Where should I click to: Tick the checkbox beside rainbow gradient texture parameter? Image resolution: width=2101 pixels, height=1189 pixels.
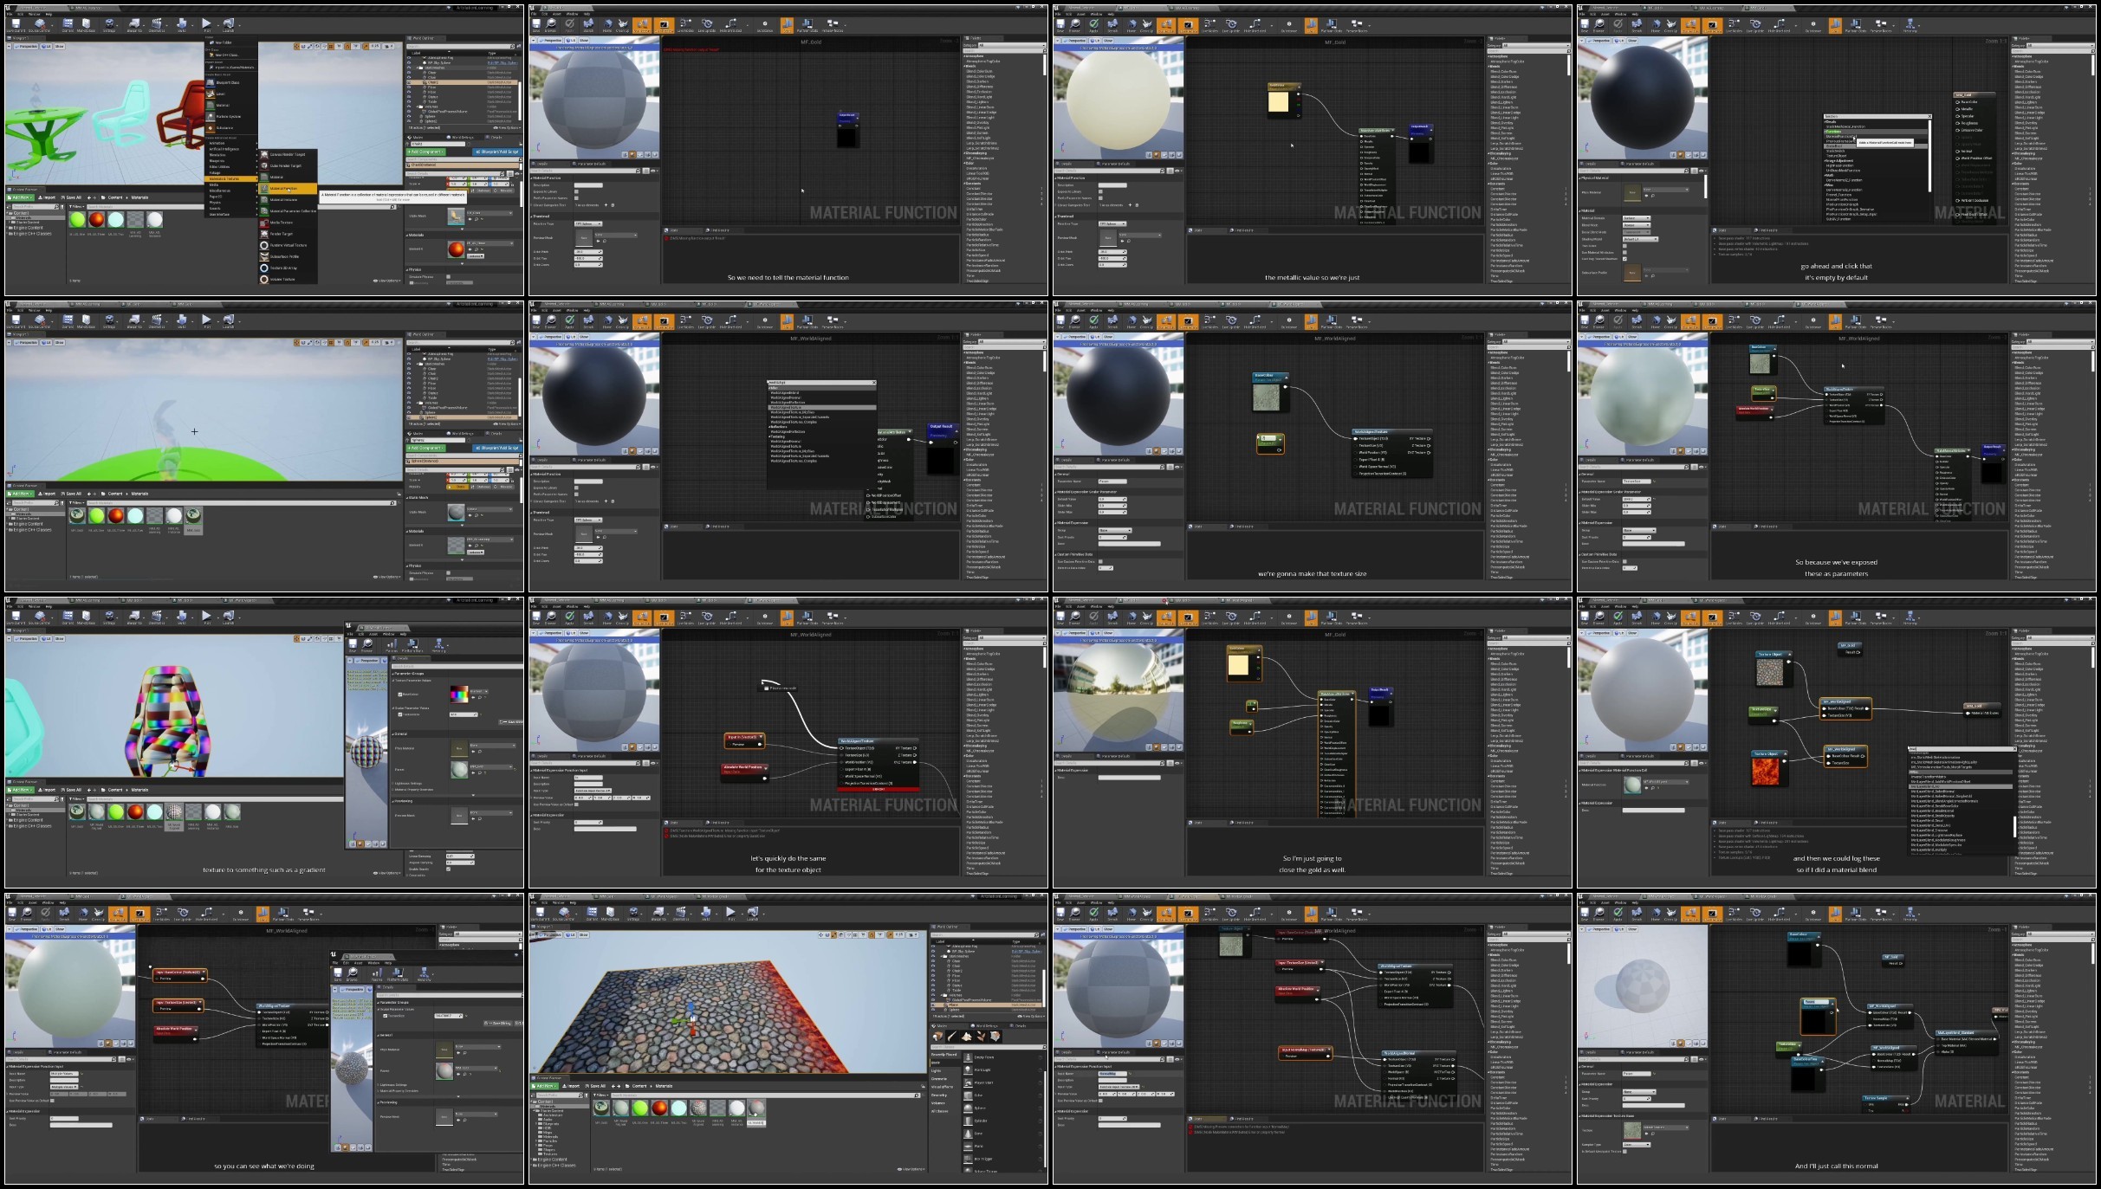coord(400,695)
